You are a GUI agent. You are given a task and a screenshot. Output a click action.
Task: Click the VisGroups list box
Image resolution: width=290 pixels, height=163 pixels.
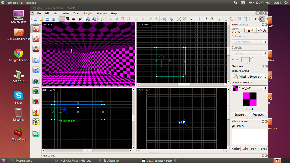click(x=249, y=137)
